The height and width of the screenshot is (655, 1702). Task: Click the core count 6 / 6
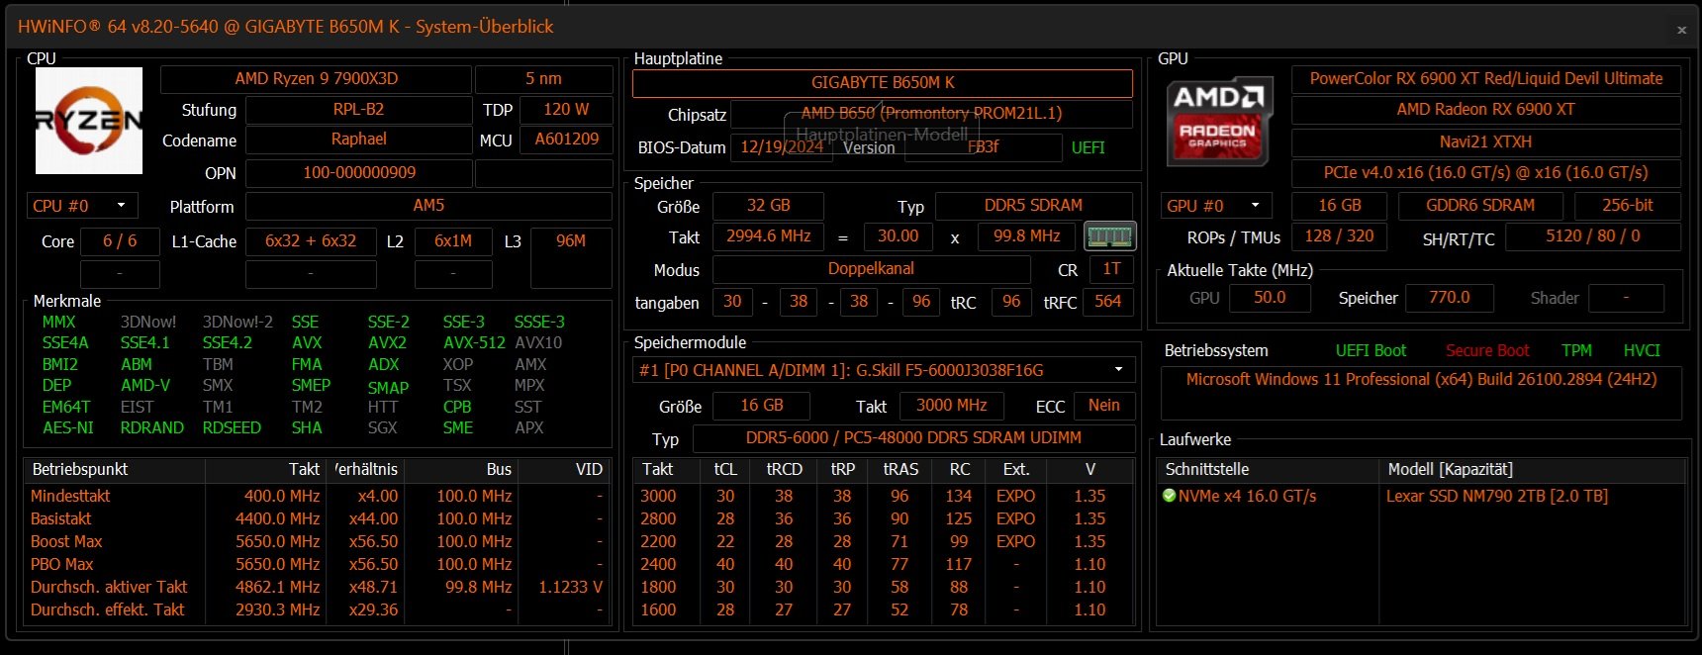120,240
